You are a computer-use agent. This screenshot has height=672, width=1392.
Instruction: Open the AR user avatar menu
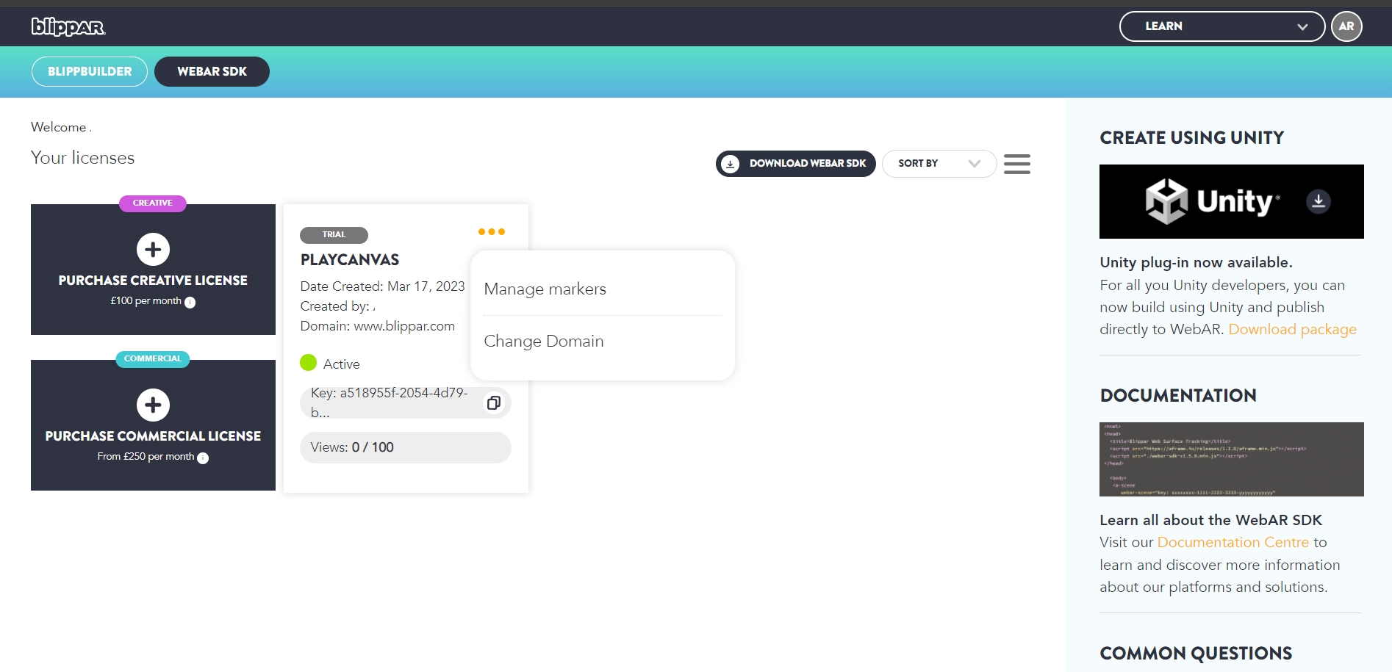1346,26
